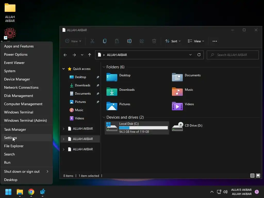Click the volume speaker tray icon

click(225, 192)
